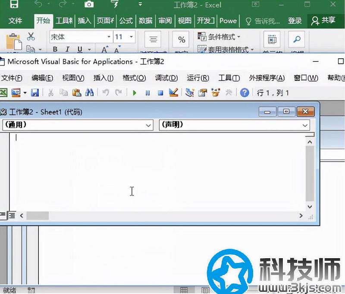Open the alignment group button in ribbon

point(153,39)
